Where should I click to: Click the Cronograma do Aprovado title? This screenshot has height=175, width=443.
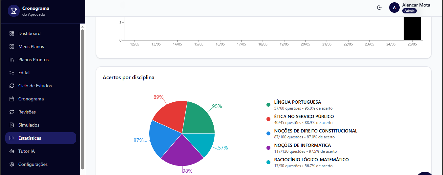coord(36,11)
